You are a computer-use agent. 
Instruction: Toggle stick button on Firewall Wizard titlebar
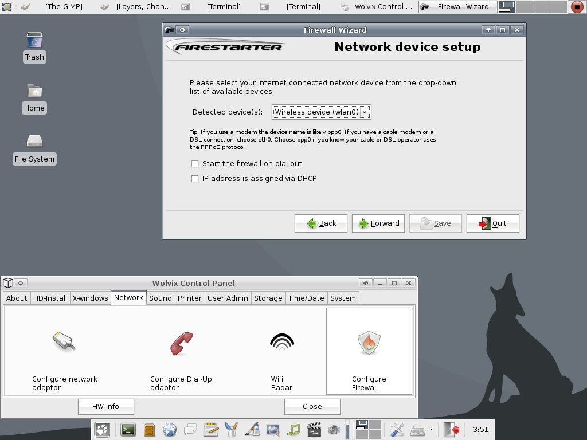182,30
